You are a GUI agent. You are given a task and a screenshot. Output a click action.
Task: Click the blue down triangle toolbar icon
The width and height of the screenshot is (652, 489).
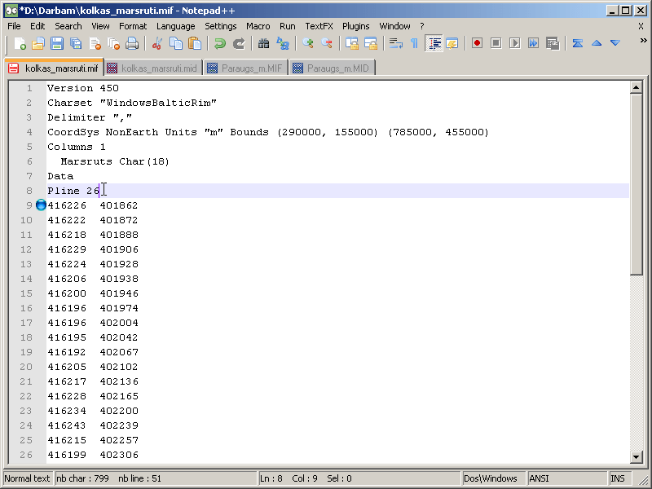click(x=615, y=43)
